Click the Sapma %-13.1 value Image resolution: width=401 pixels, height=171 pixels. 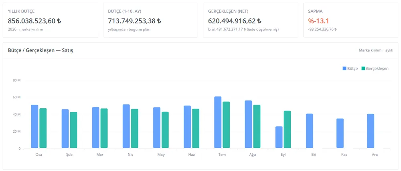(x=318, y=21)
